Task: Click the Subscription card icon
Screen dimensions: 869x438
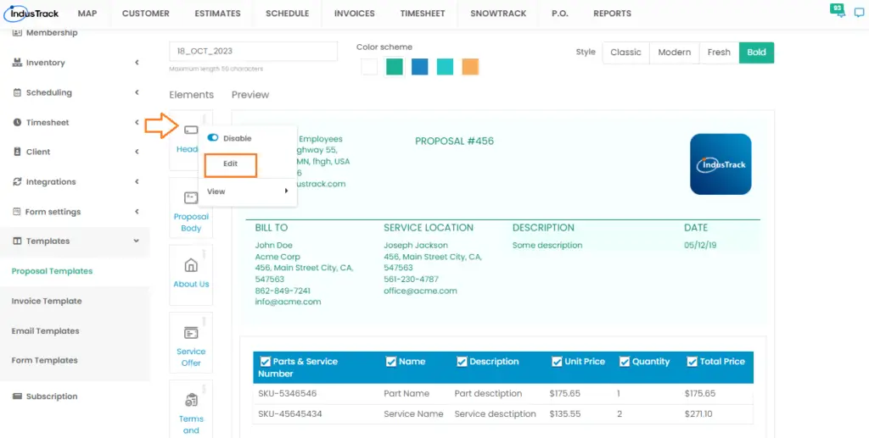Action: [17, 396]
